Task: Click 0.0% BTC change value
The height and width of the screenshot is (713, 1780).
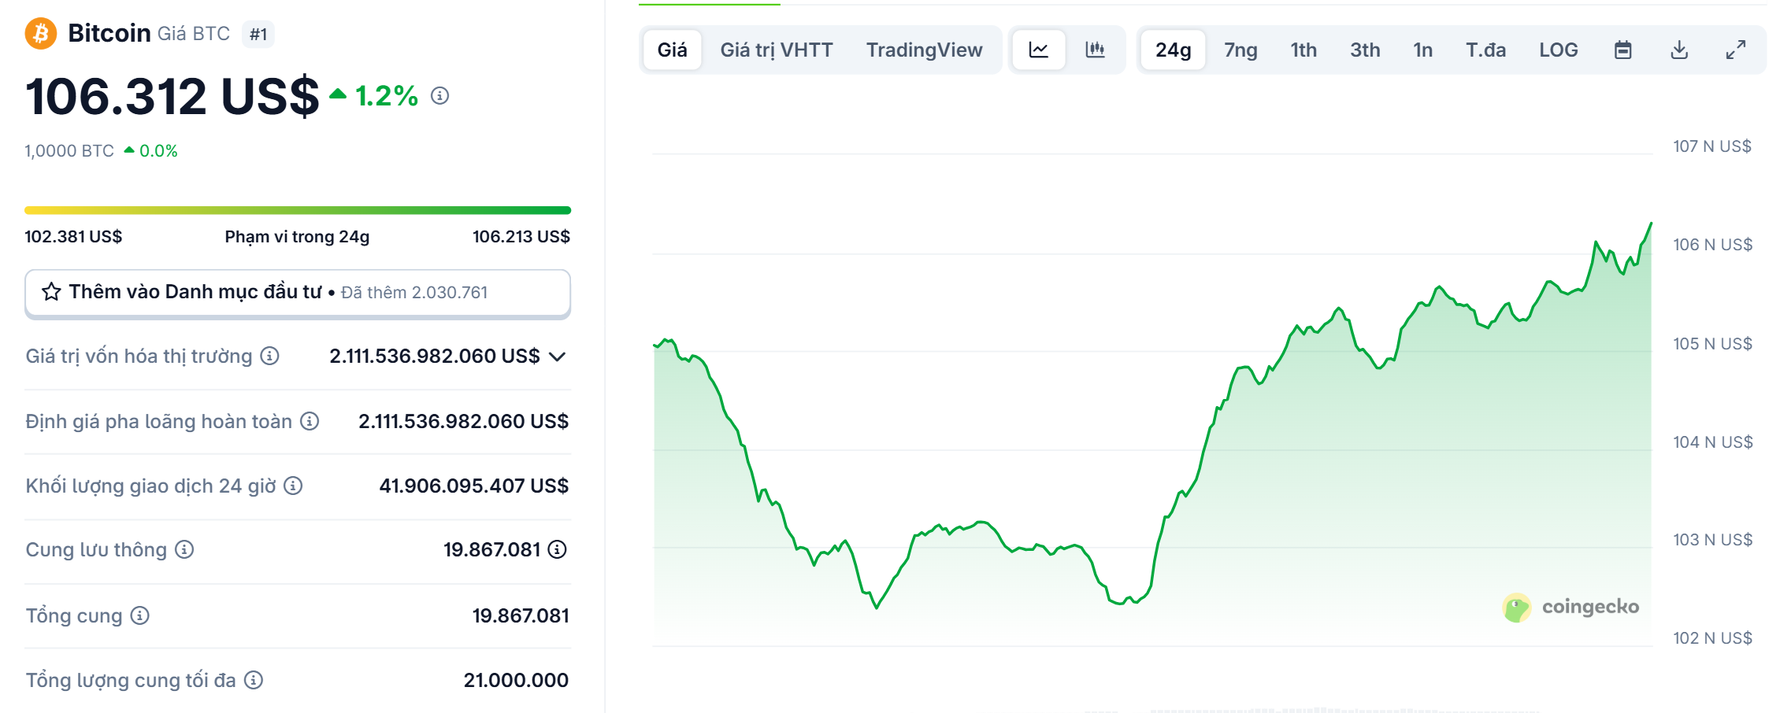Action: click(x=158, y=151)
